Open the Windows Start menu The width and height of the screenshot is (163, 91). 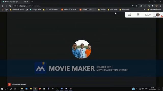coord(2,89)
